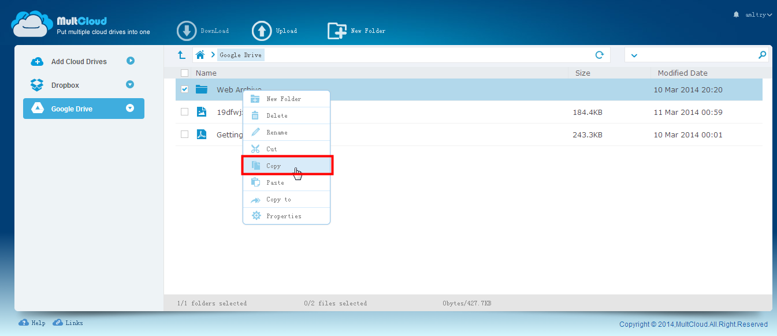The image size is (777, 336).
Task: Uncheck the Web Archive folder checkbox
Action: click(x=184, y=89)
